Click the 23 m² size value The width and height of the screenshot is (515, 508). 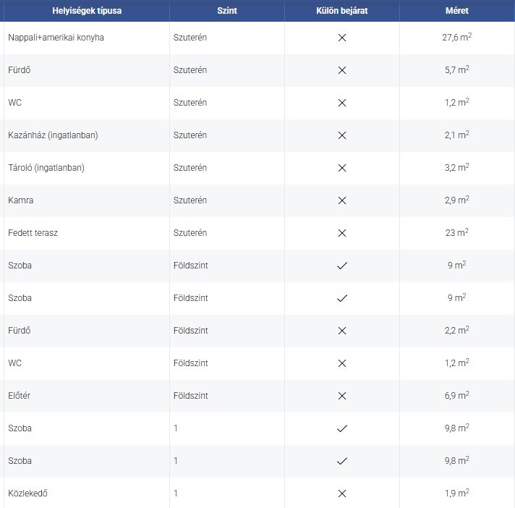pyautogui.click(x=457, y=232)
